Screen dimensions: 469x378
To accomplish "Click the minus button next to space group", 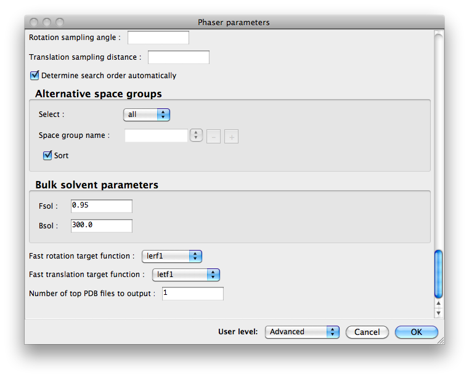I will click(213, 137).
